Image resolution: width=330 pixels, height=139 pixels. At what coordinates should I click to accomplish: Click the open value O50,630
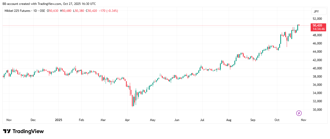(x=53, y=11)
